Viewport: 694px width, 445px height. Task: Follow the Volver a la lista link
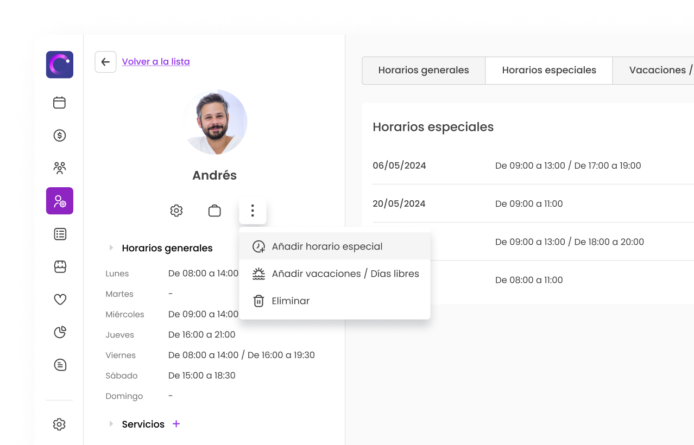coord(156,61)
